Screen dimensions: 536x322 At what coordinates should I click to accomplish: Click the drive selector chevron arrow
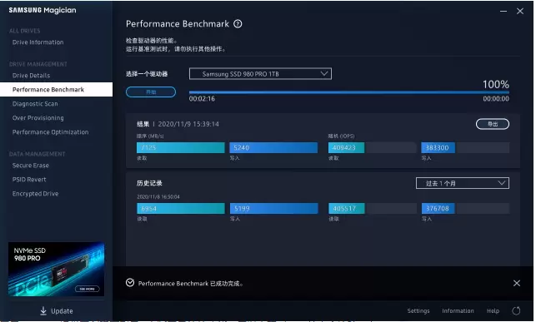click(324, 73)
